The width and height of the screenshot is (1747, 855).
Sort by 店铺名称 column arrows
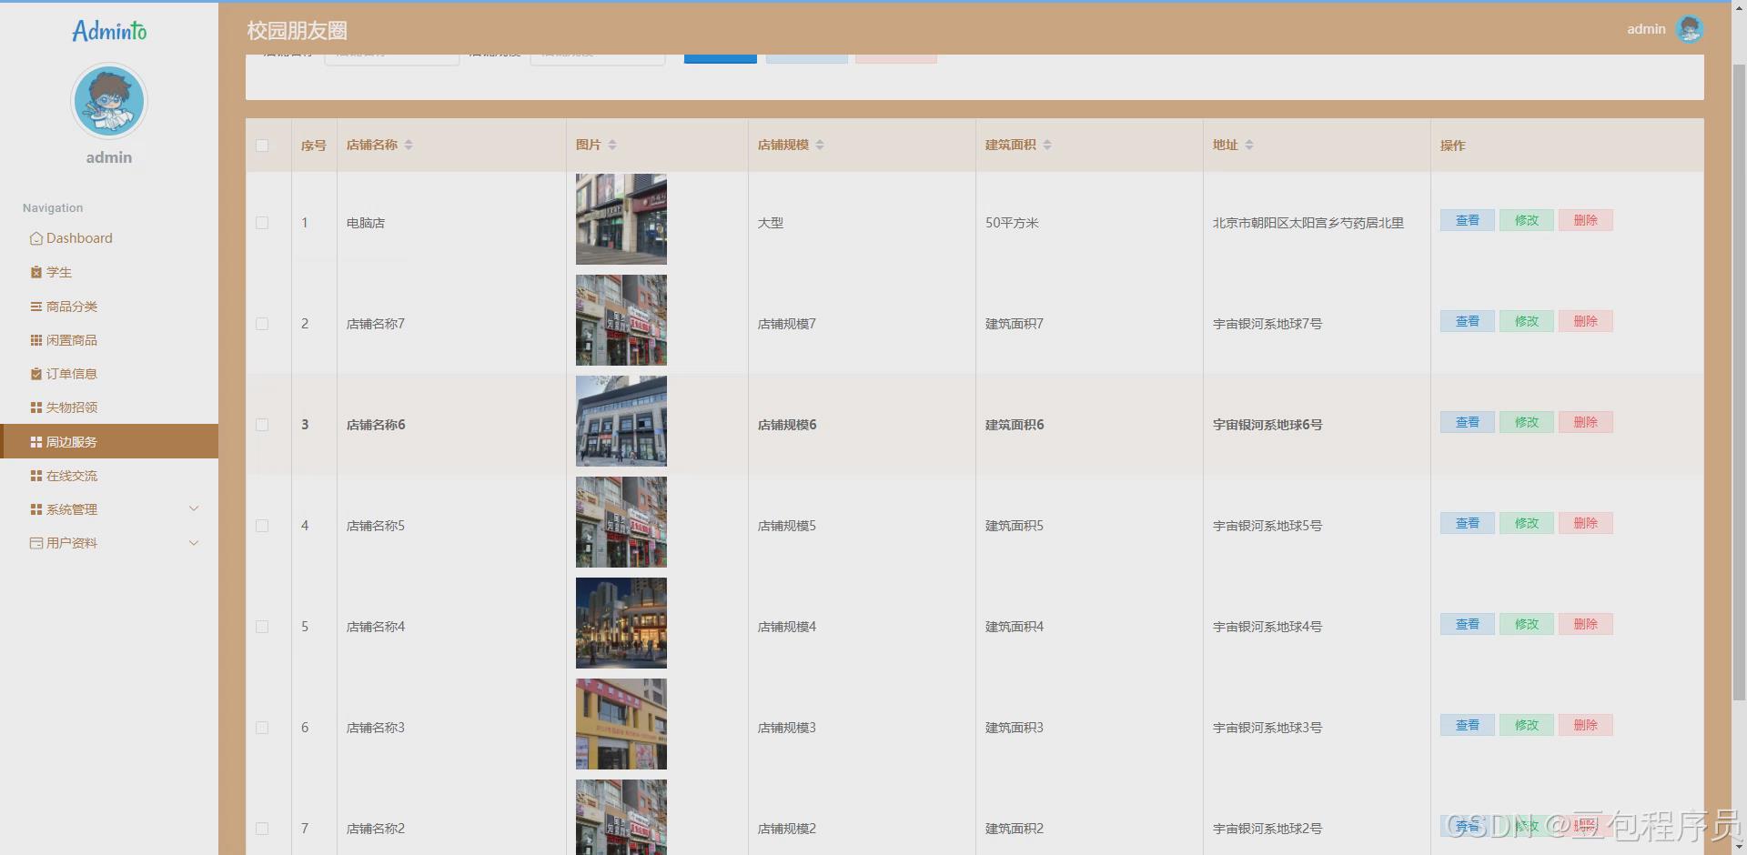pos(409,145)
